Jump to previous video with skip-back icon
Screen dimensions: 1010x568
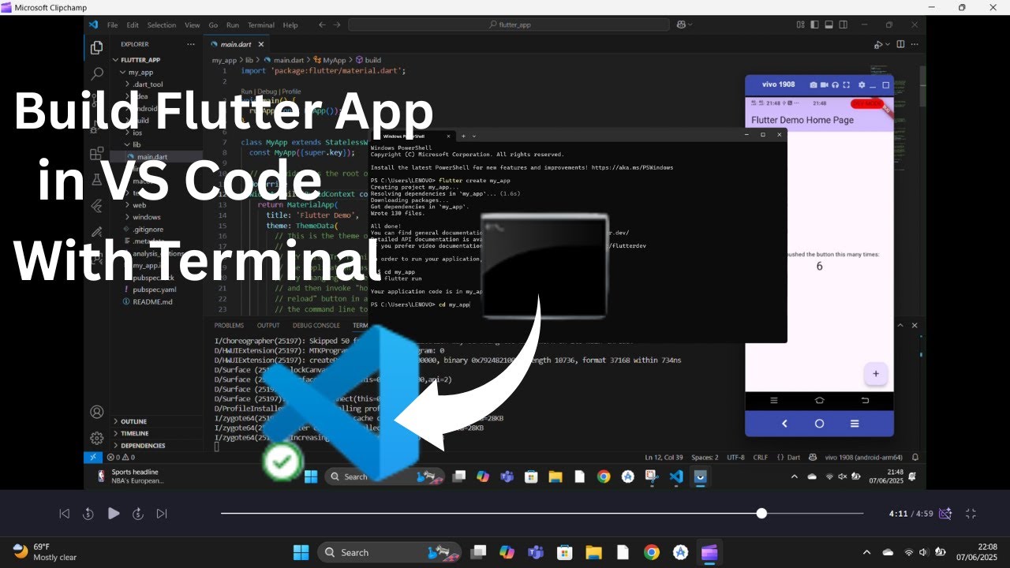[x=65, y=514]
